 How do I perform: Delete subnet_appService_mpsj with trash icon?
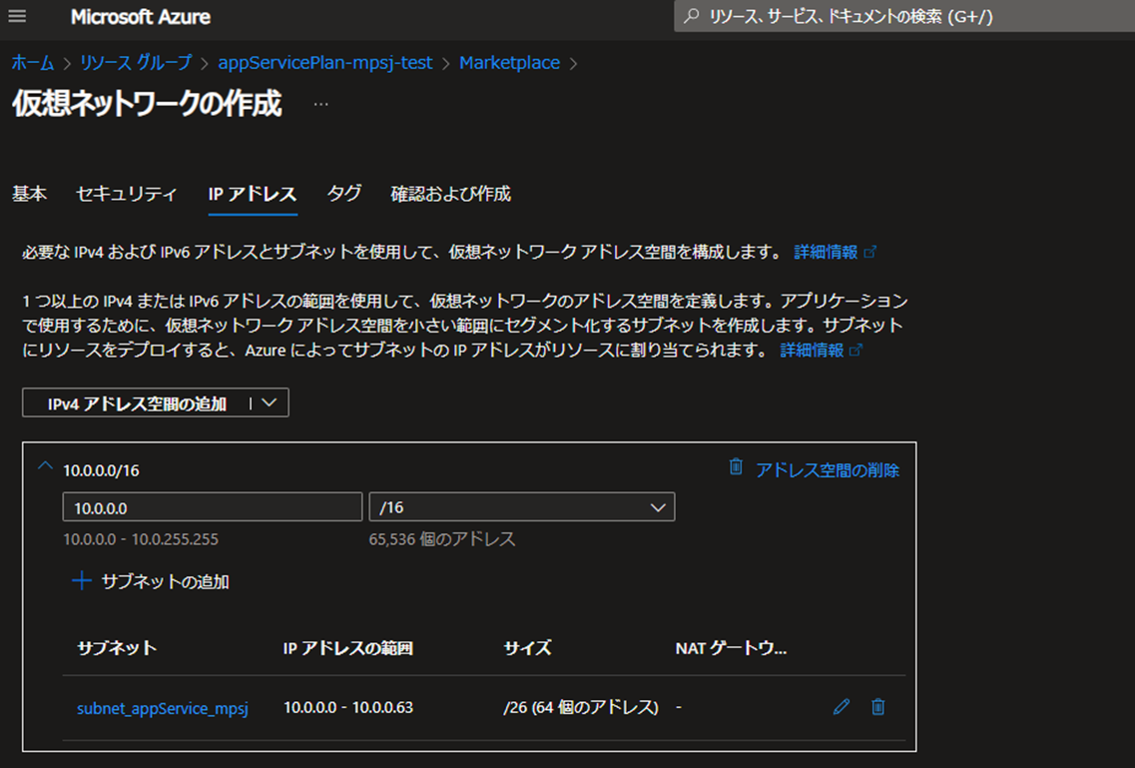click(878, 706)
